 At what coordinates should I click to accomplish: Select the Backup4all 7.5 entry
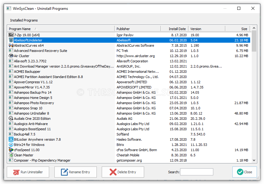pos(129,134)
